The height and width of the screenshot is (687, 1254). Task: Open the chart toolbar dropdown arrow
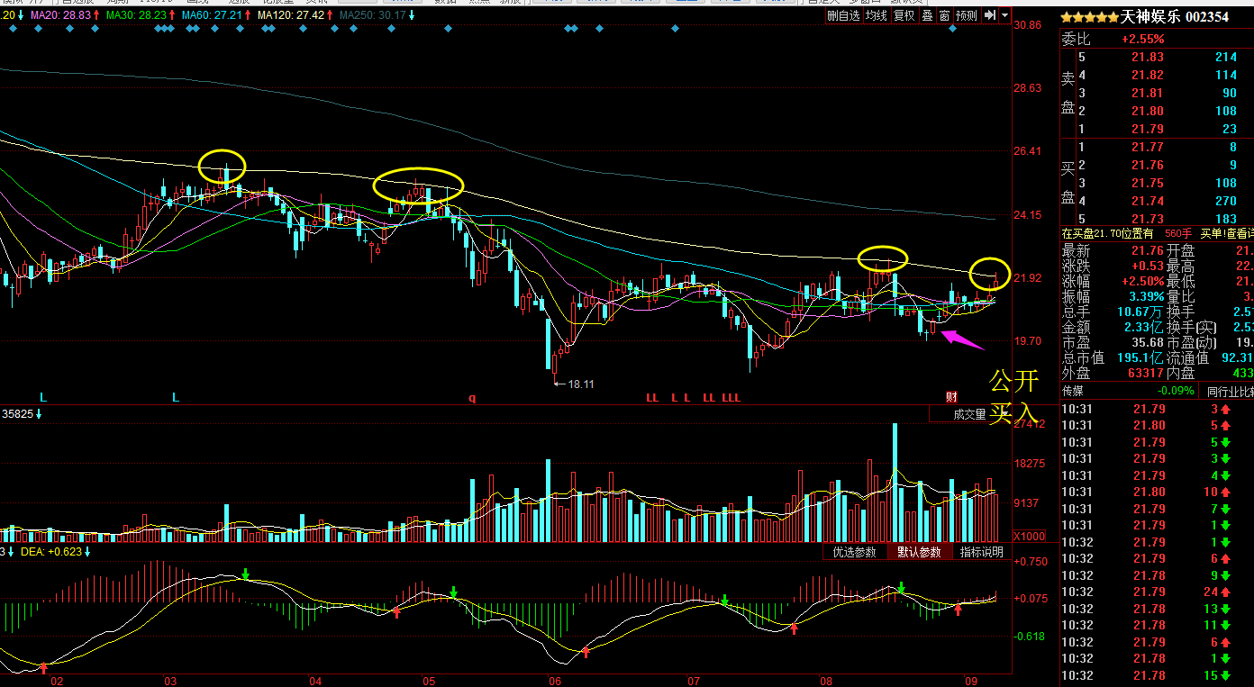pos(1004,15)
